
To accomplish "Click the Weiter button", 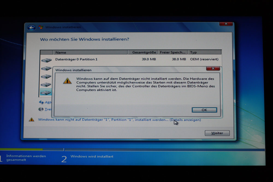I will click(x=217, y=133).
